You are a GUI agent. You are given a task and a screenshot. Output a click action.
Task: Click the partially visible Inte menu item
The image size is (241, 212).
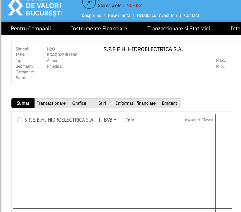tap(236, 29)
